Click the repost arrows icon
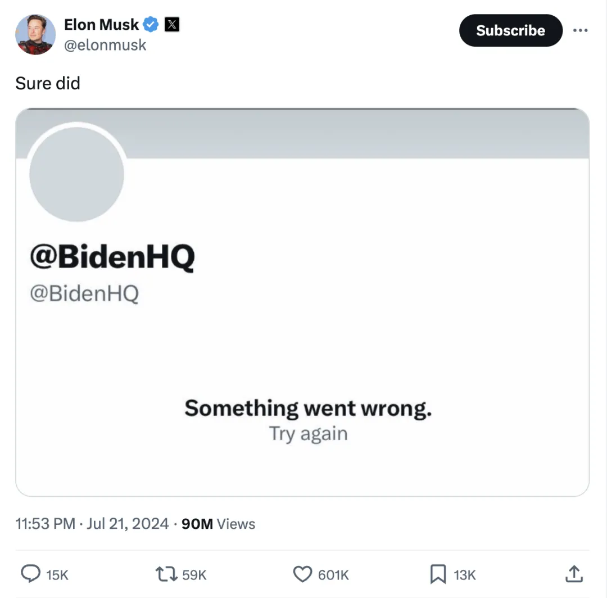The height and width of the screenshot is (598, 607). point(166,574)
